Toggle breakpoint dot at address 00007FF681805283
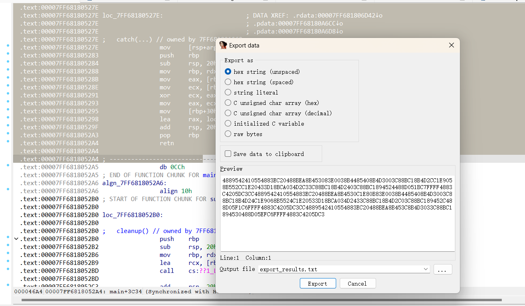This screenshot has height=306, width=525. click(x=8, y=54)
